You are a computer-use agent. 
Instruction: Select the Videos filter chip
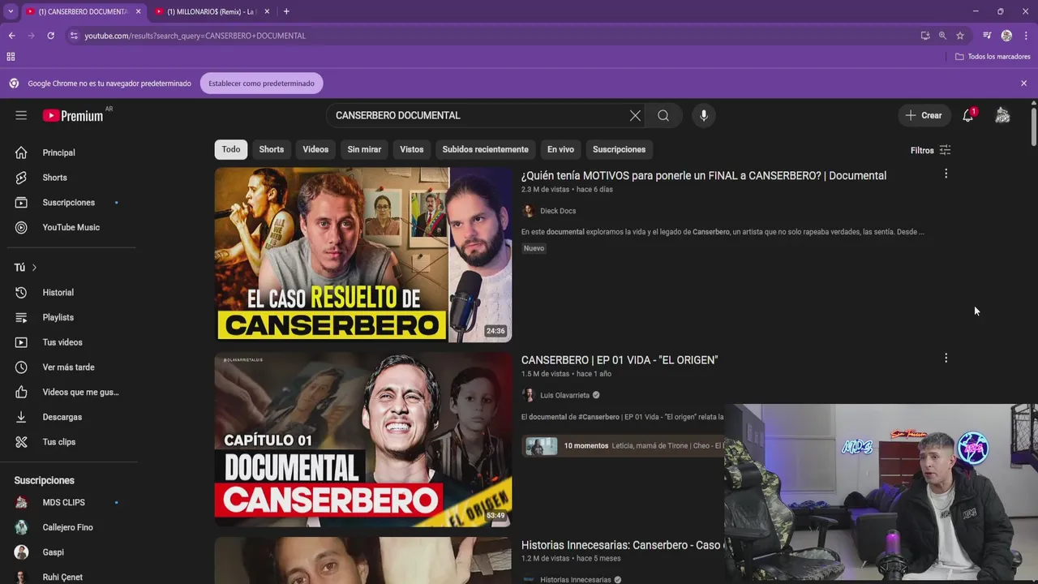point(315,149)
